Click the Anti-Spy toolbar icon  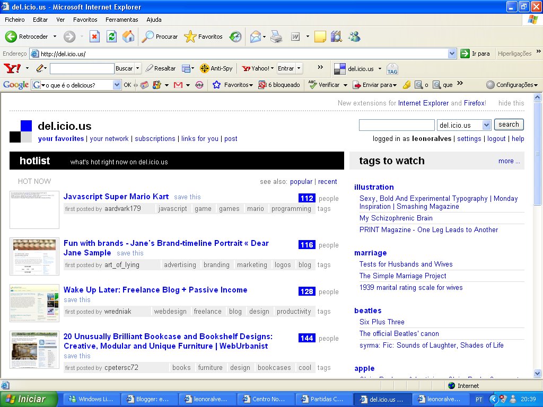pyautogui.click(x=204, y=68)
